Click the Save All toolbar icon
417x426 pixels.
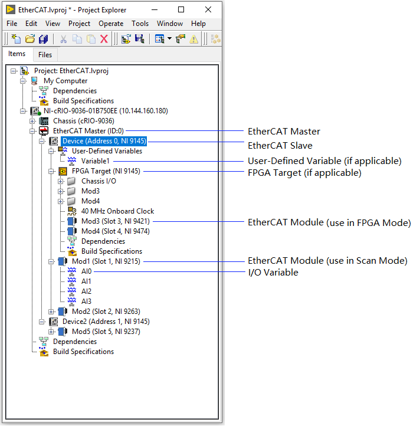click(43, 39)
